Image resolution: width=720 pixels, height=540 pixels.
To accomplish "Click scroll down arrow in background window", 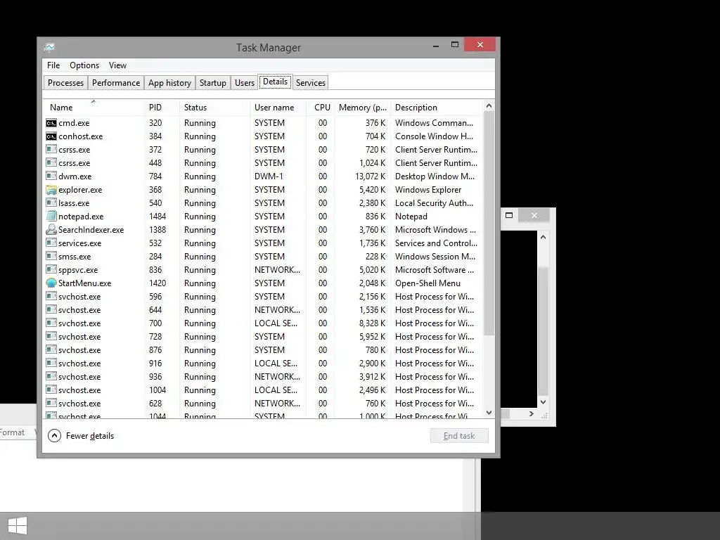I will [544, 401].
